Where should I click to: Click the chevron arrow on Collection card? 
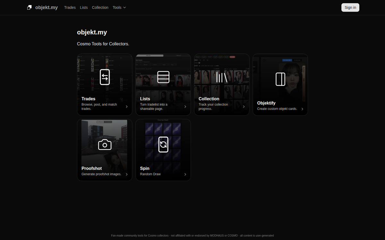click(244, 107)
